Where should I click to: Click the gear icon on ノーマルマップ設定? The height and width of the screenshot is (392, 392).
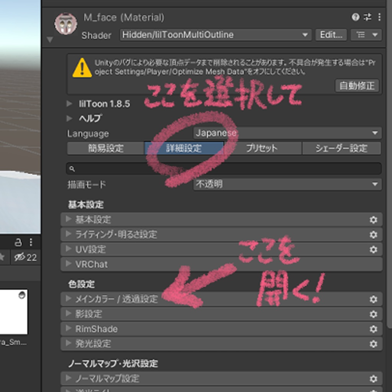click(x=373, y=379)
